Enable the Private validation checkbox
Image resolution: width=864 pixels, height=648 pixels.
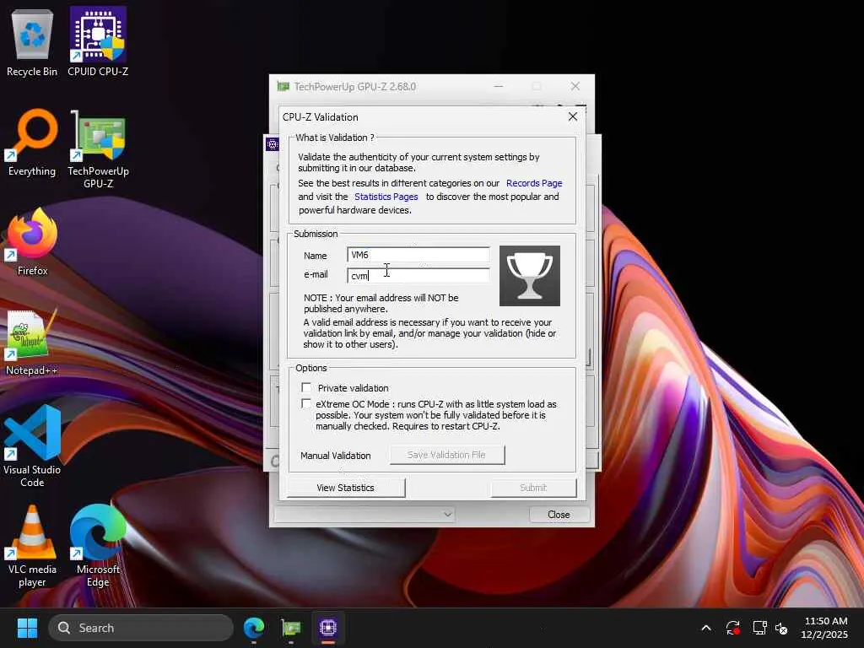[306, 388]
